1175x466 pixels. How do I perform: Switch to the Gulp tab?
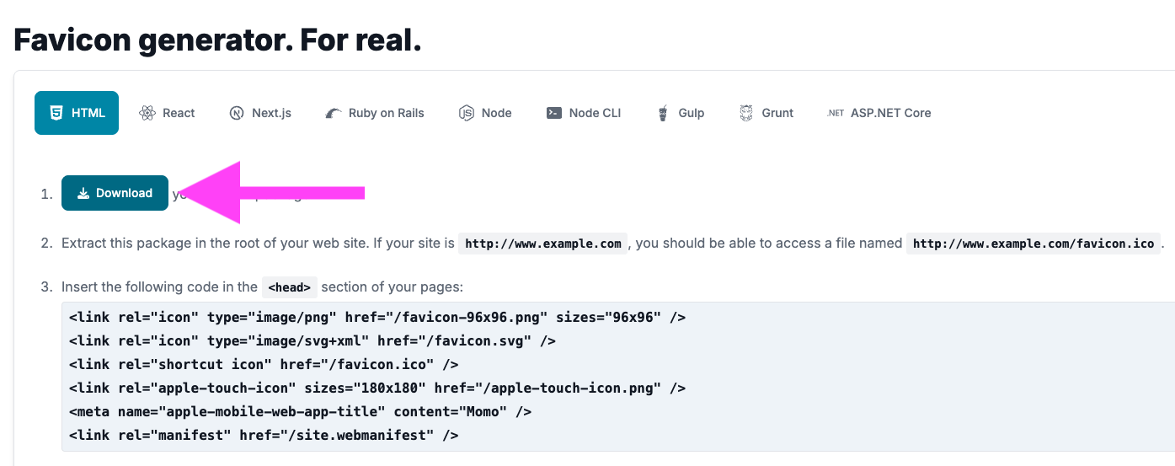tap(681, 113)
